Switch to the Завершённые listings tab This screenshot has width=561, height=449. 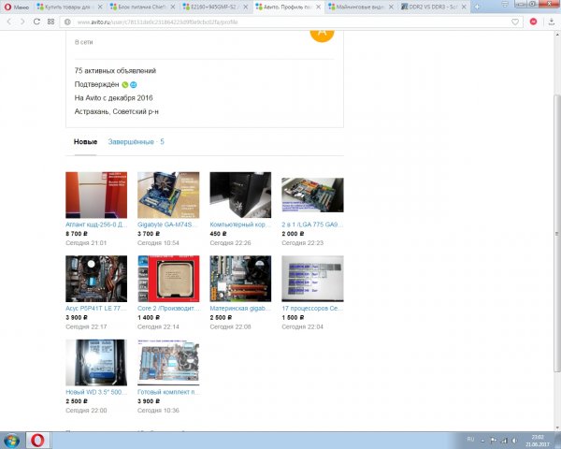137,142
